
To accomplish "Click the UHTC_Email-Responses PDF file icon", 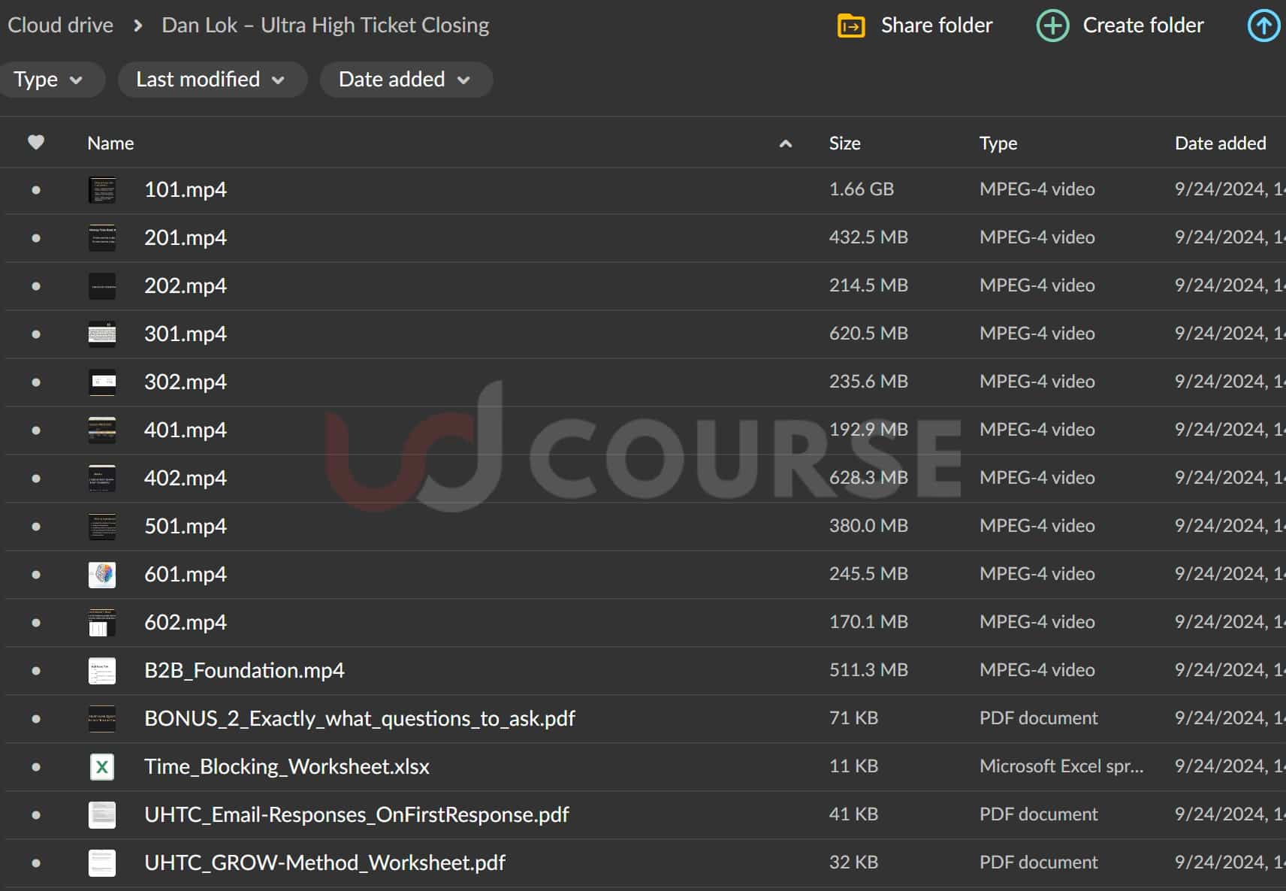I will (102, 815).
